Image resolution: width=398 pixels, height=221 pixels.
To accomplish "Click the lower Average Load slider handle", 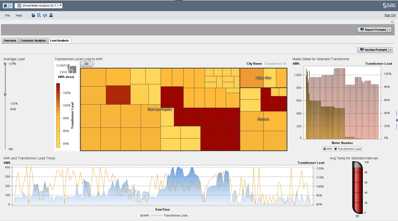I will point(5,95).
